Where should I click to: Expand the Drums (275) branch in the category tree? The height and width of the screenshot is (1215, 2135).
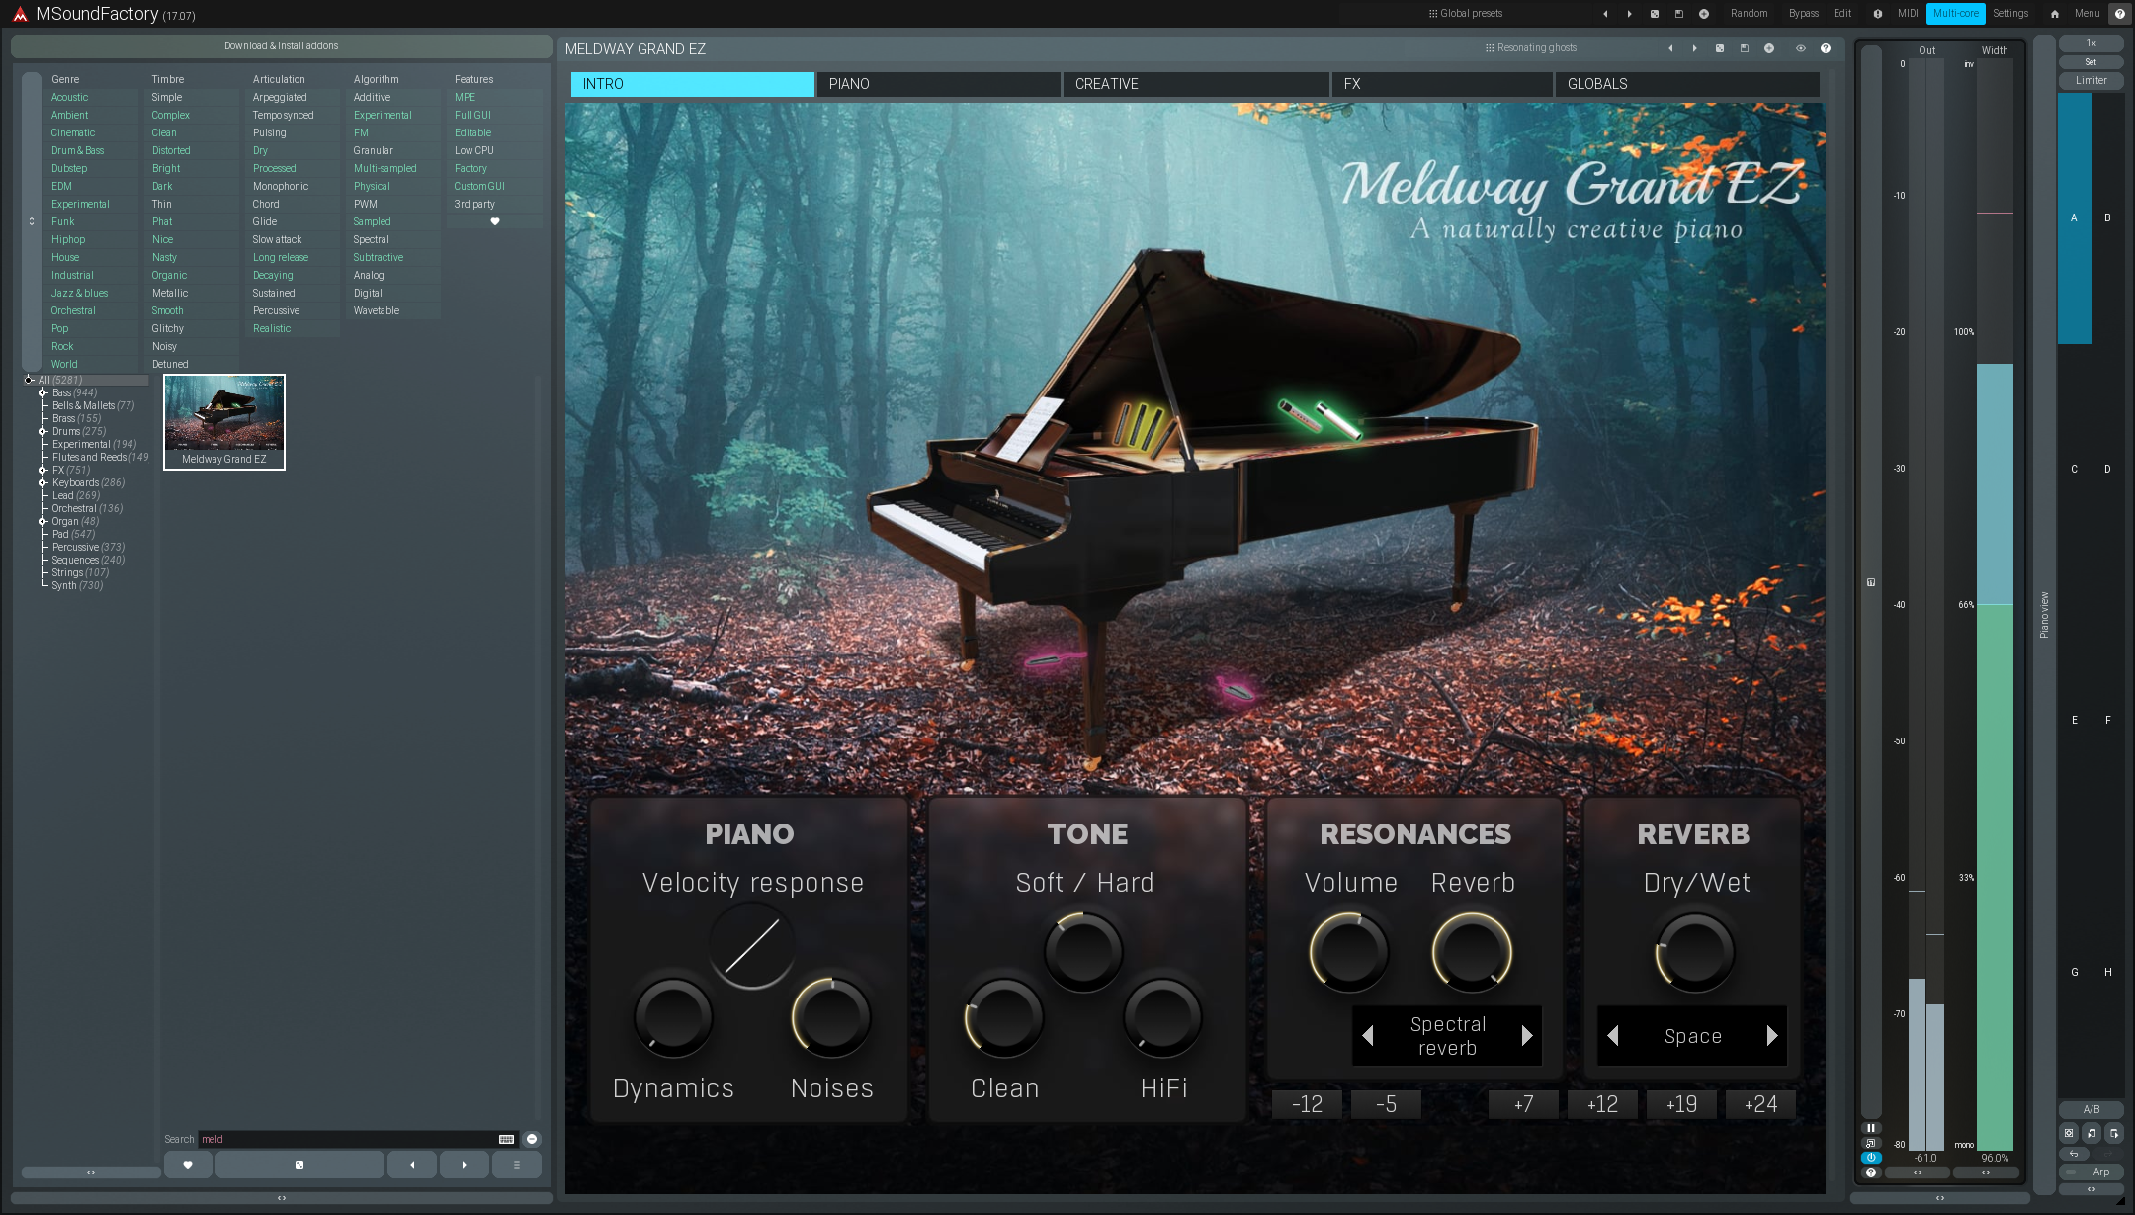(42, 431)
